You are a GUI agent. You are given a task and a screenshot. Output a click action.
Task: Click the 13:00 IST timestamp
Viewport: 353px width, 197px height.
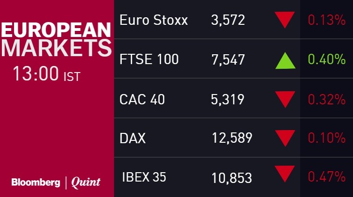(46, 74)
